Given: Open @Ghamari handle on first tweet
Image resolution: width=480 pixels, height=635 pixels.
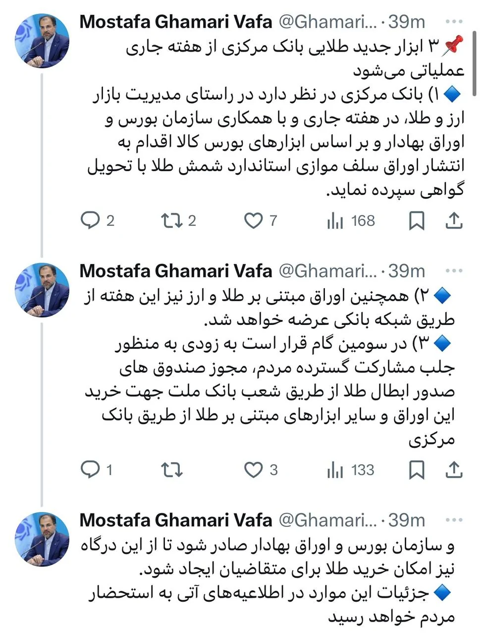Looking at the screenshot, I should [x=327, y=22].
